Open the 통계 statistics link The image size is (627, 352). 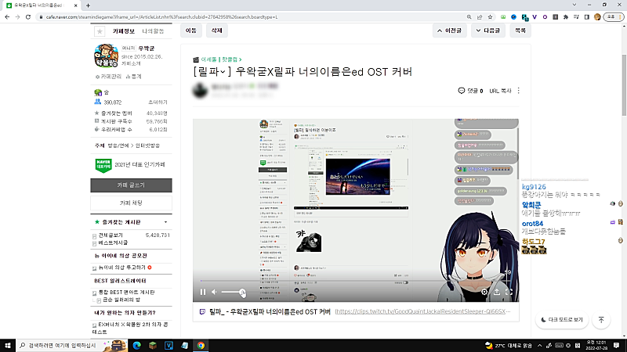[133, 77]
